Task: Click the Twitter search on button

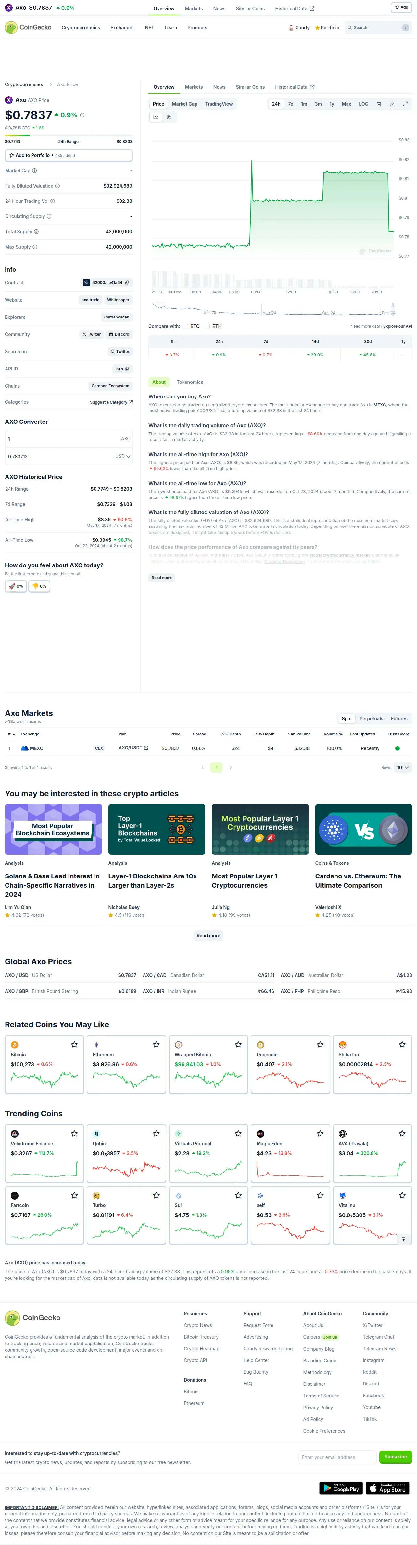Action: pyautogui.click(x=120, y=351)
